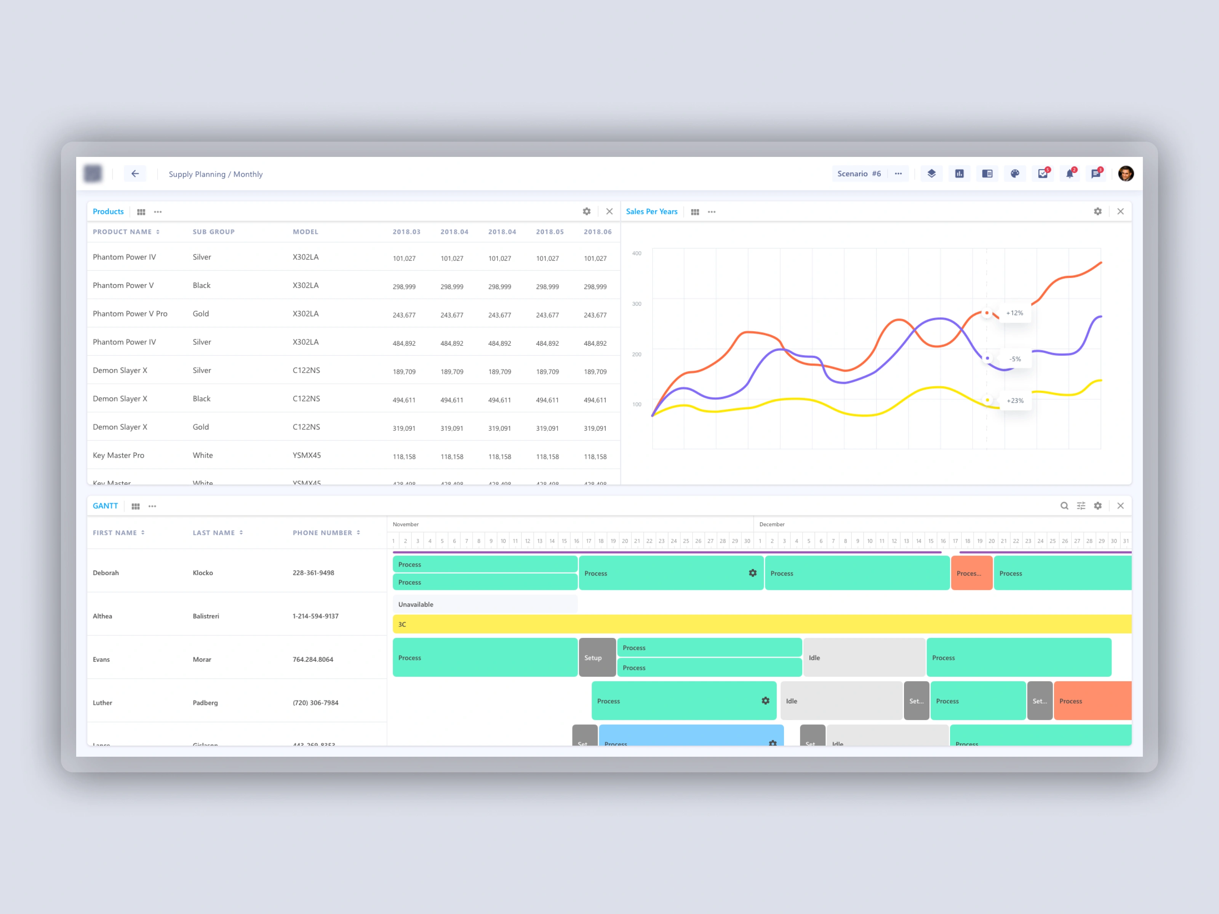Select Althea's Unavailable bar
1219x914 pixels.
coord(485,604)
